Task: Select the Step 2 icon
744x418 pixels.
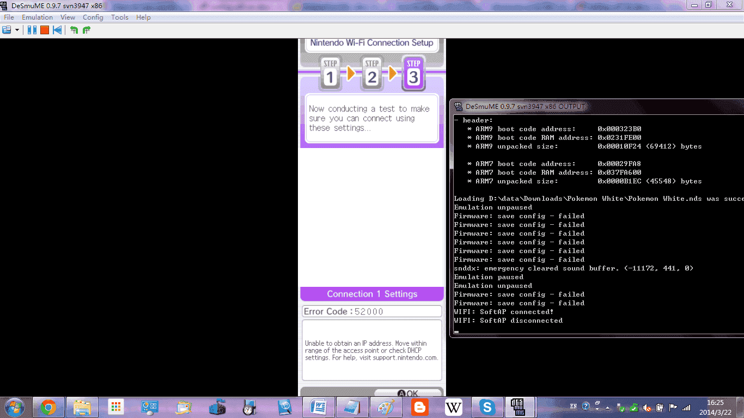Action: (371, 73)
